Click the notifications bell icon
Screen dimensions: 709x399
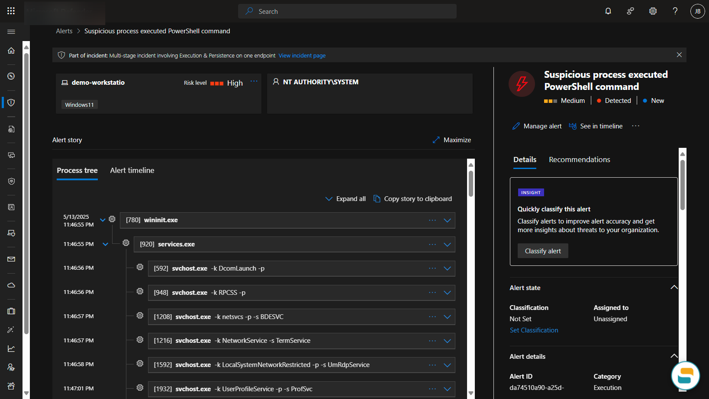(608, 11)
